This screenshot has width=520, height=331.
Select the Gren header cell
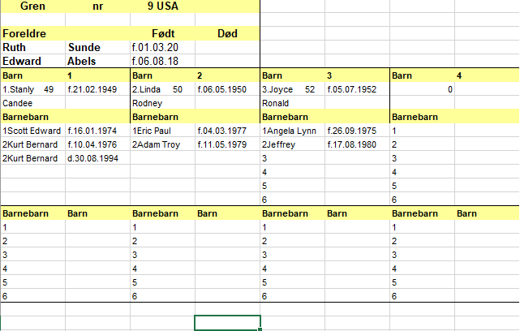(32, 6)
